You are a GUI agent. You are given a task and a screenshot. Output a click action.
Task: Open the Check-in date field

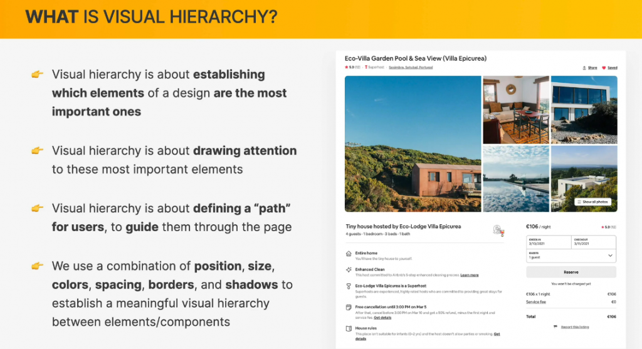click(549, 242)
